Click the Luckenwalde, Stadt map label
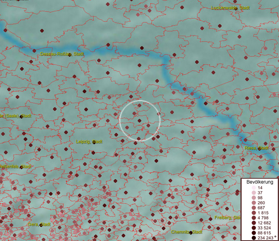This screenshot has height=241, width=279. (230, 8)
